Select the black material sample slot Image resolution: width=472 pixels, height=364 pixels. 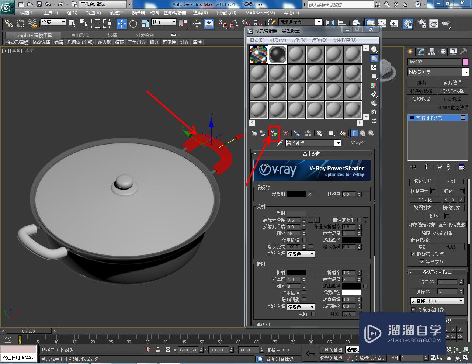coord(278,55)
